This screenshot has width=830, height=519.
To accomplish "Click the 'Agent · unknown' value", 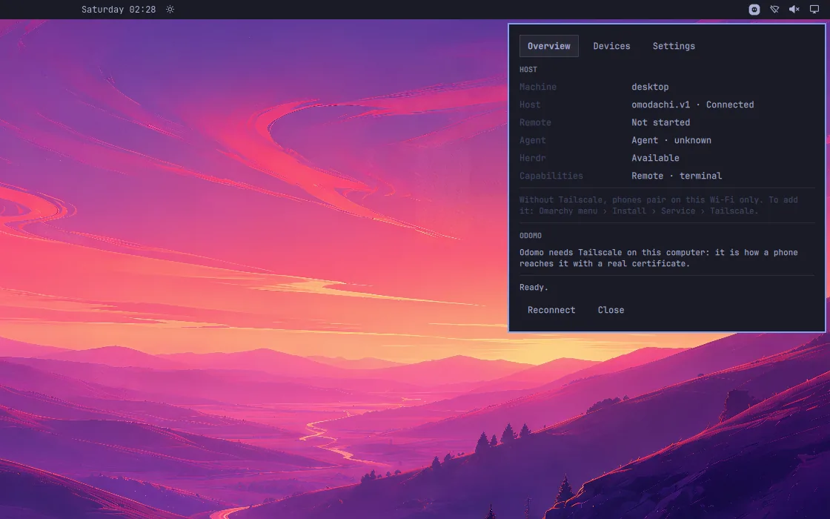I will tap(671, 140).
